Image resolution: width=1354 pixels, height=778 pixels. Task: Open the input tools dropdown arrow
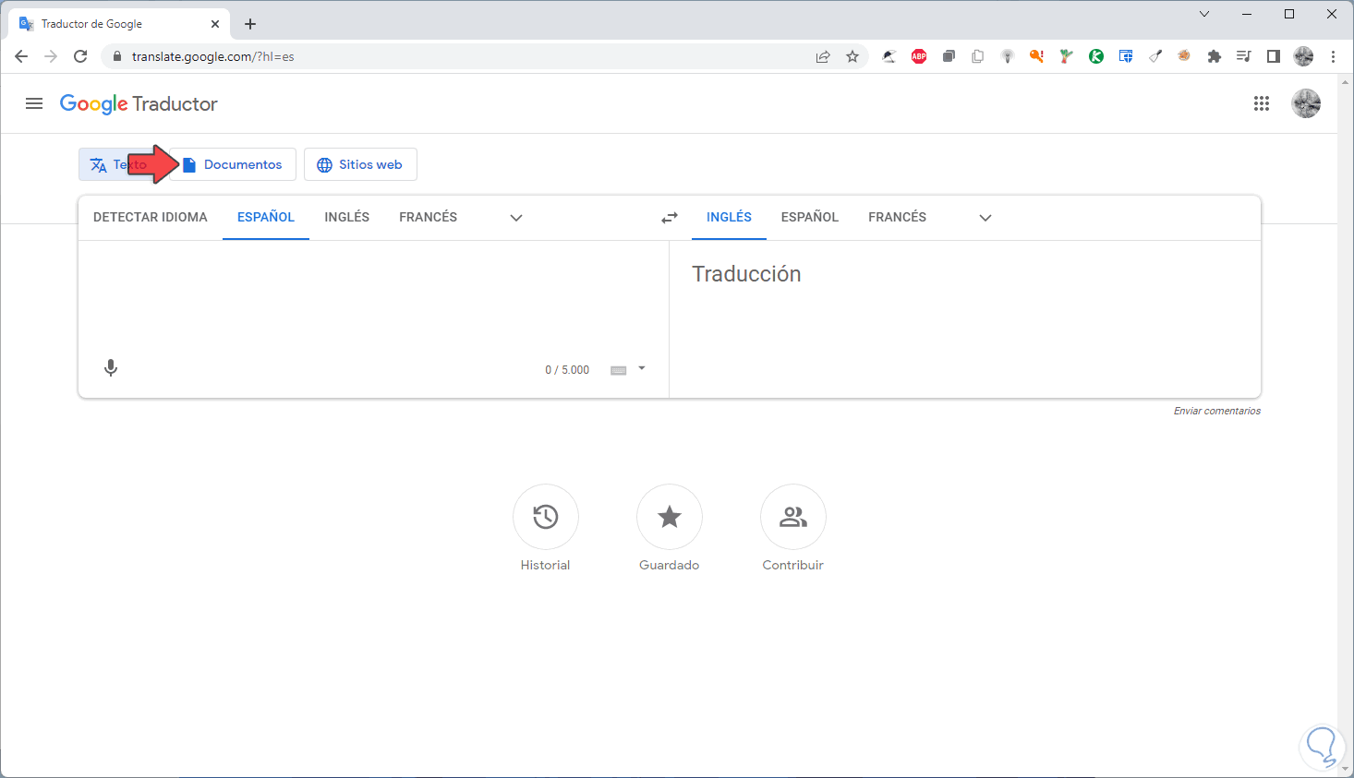642,369
